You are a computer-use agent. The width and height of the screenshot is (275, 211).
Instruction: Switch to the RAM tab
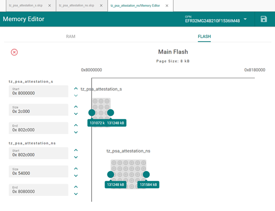[71, 36]
